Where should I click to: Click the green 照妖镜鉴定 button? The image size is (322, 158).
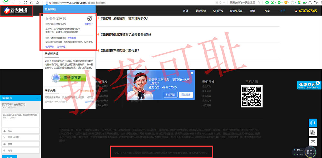pyautogui.click(x=69, y=78)
